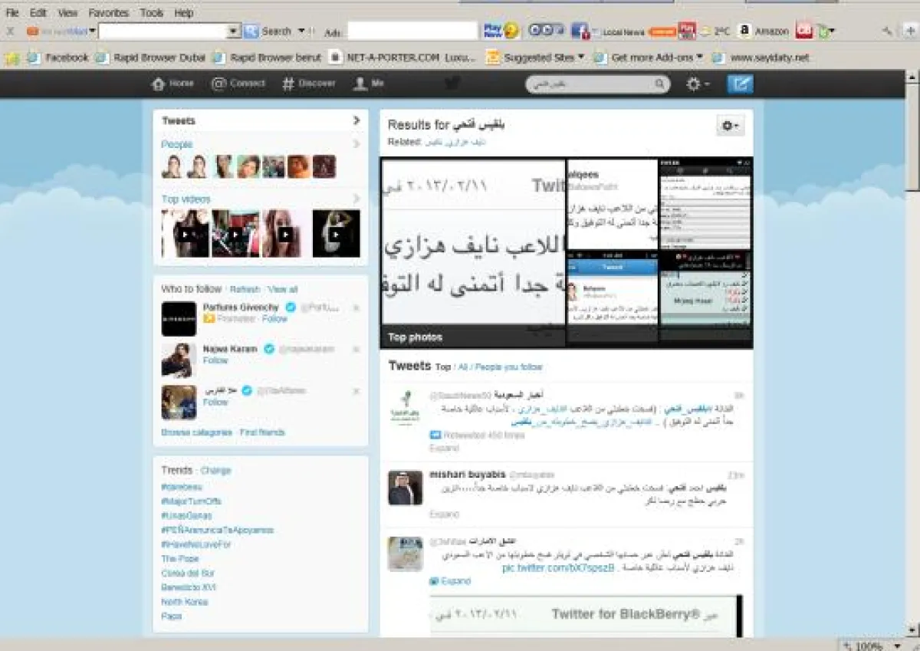920x651 pixels.
Task: Expand the Suggested Sites bookmark dropdown
Action: (580, 58)
